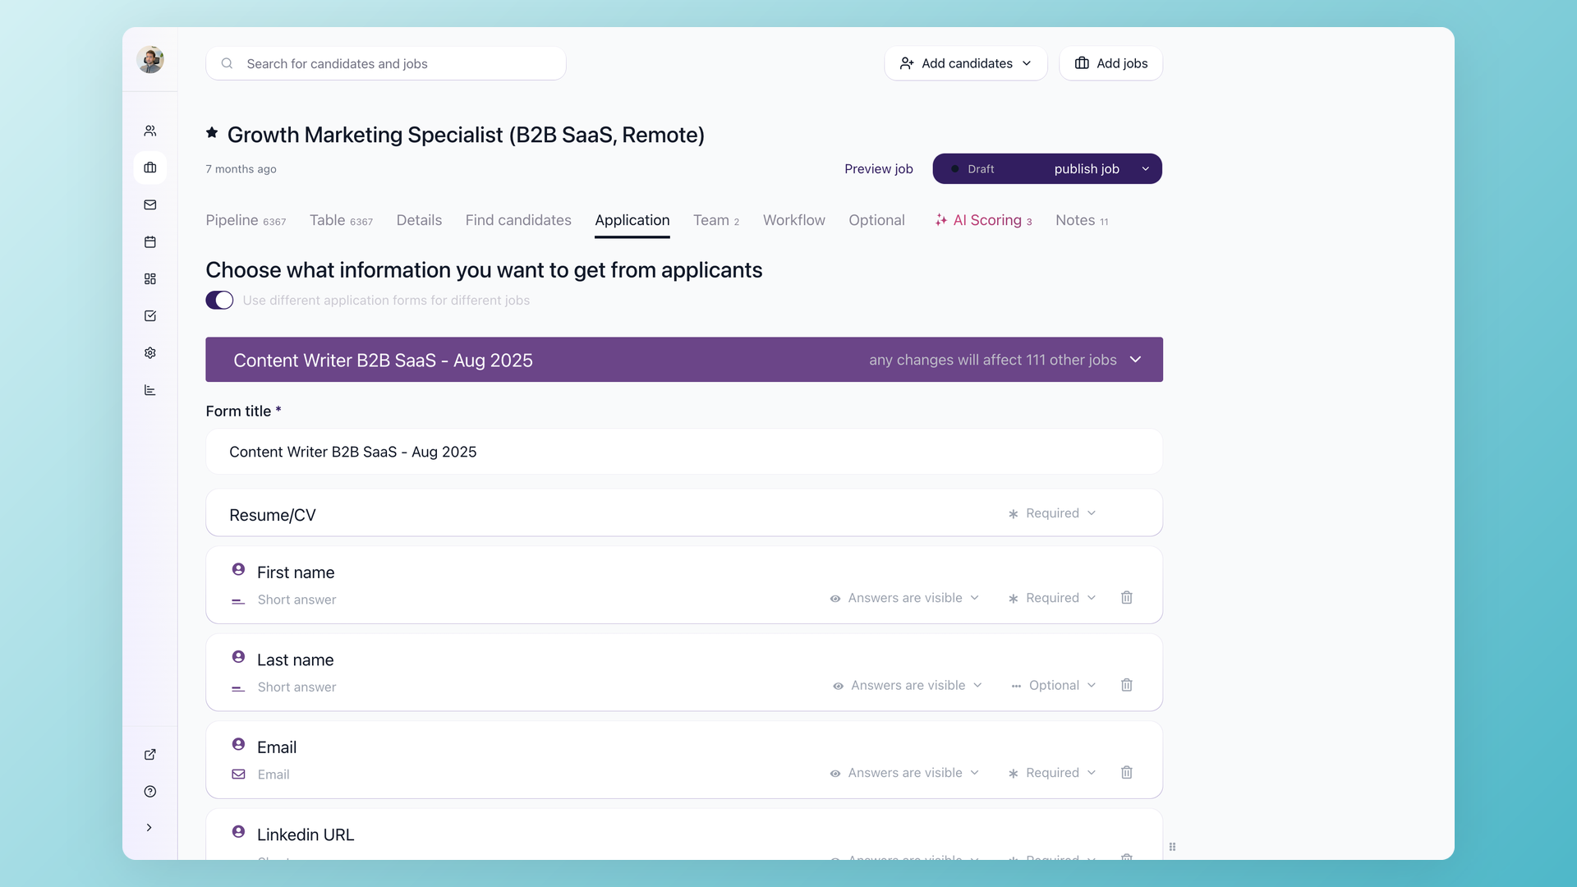Click the First name field title

click(296, 572)
